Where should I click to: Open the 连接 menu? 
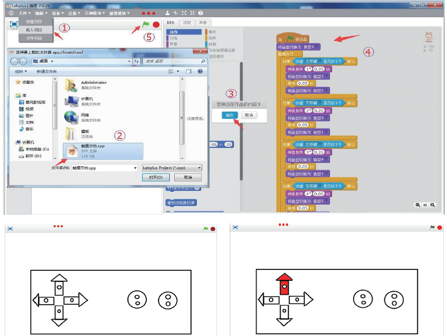[74, 13]
